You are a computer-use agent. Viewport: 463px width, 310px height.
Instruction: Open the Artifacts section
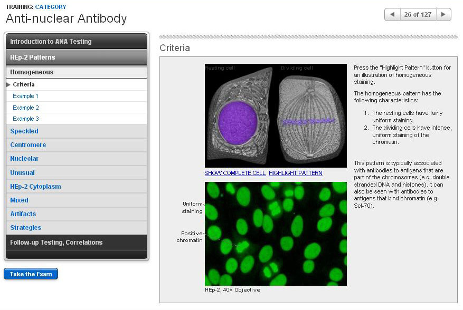point(23,214)
